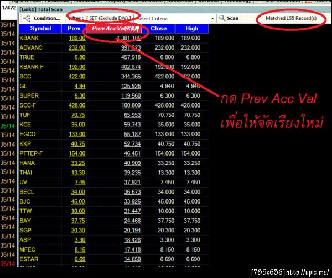332x278 pixels.
Task: Click Close value 0.690 for ESTAR
Action: (167, 259)
